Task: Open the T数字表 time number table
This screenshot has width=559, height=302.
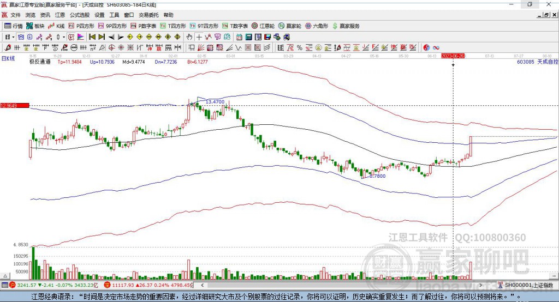Action: click(x=235, y=26)
